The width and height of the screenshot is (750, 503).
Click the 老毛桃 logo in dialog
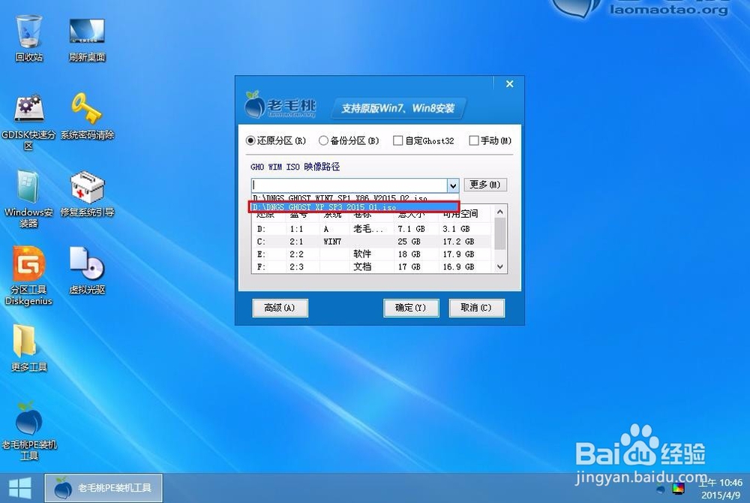point(280,105)
